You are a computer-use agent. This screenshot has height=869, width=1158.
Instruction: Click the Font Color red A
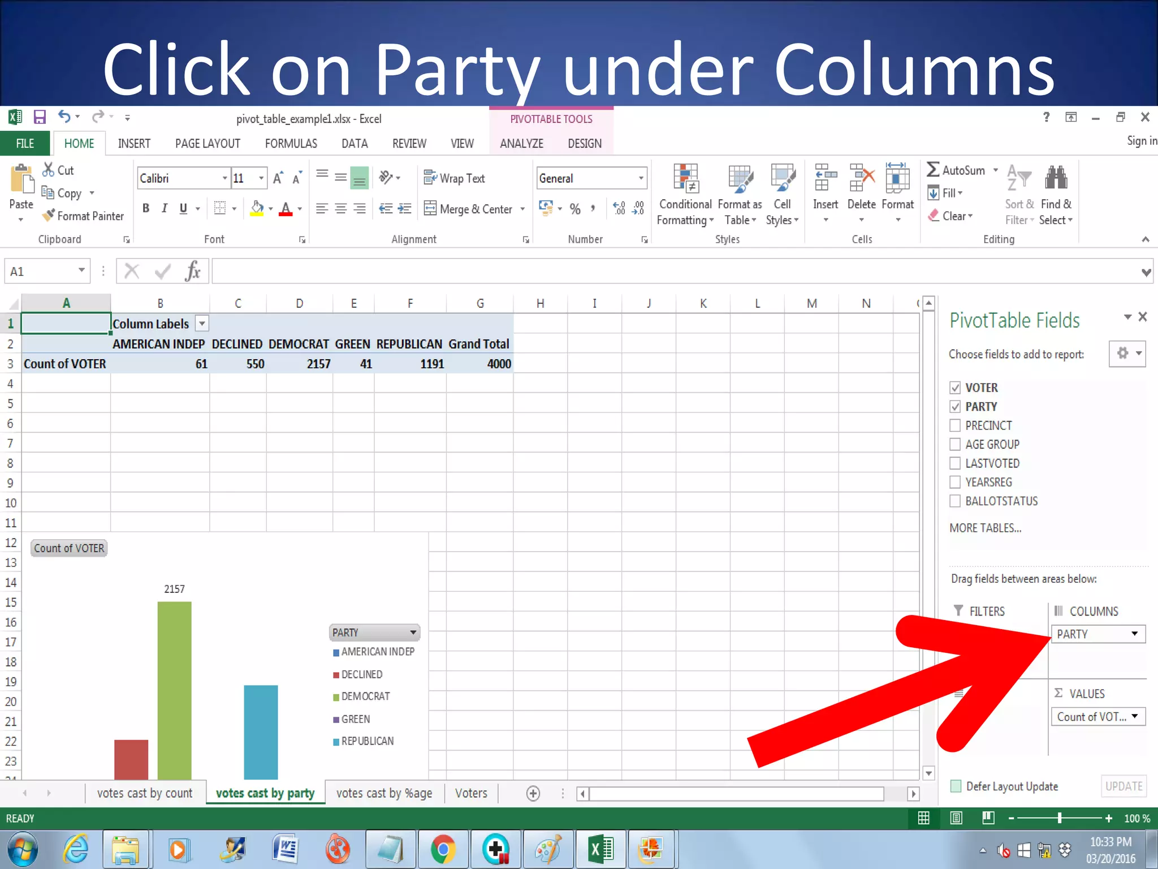point(286,209)
